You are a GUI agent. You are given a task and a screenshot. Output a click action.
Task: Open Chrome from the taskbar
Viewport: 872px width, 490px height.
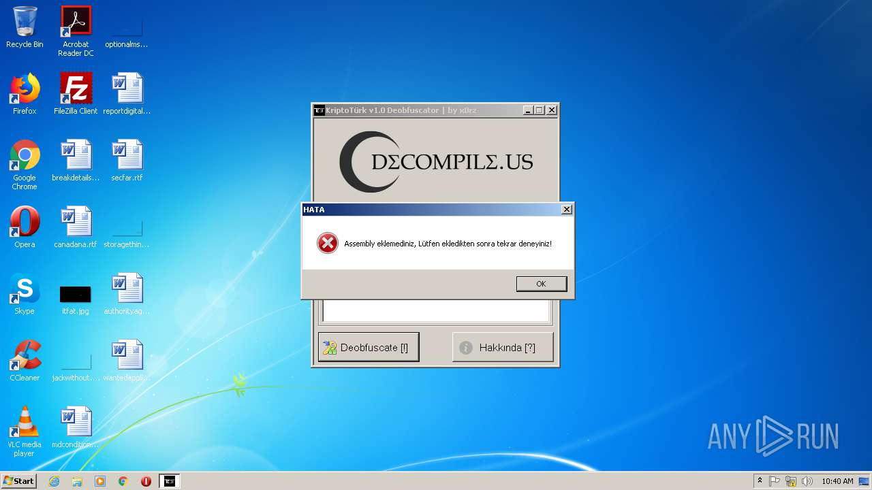tap(123, 481)
